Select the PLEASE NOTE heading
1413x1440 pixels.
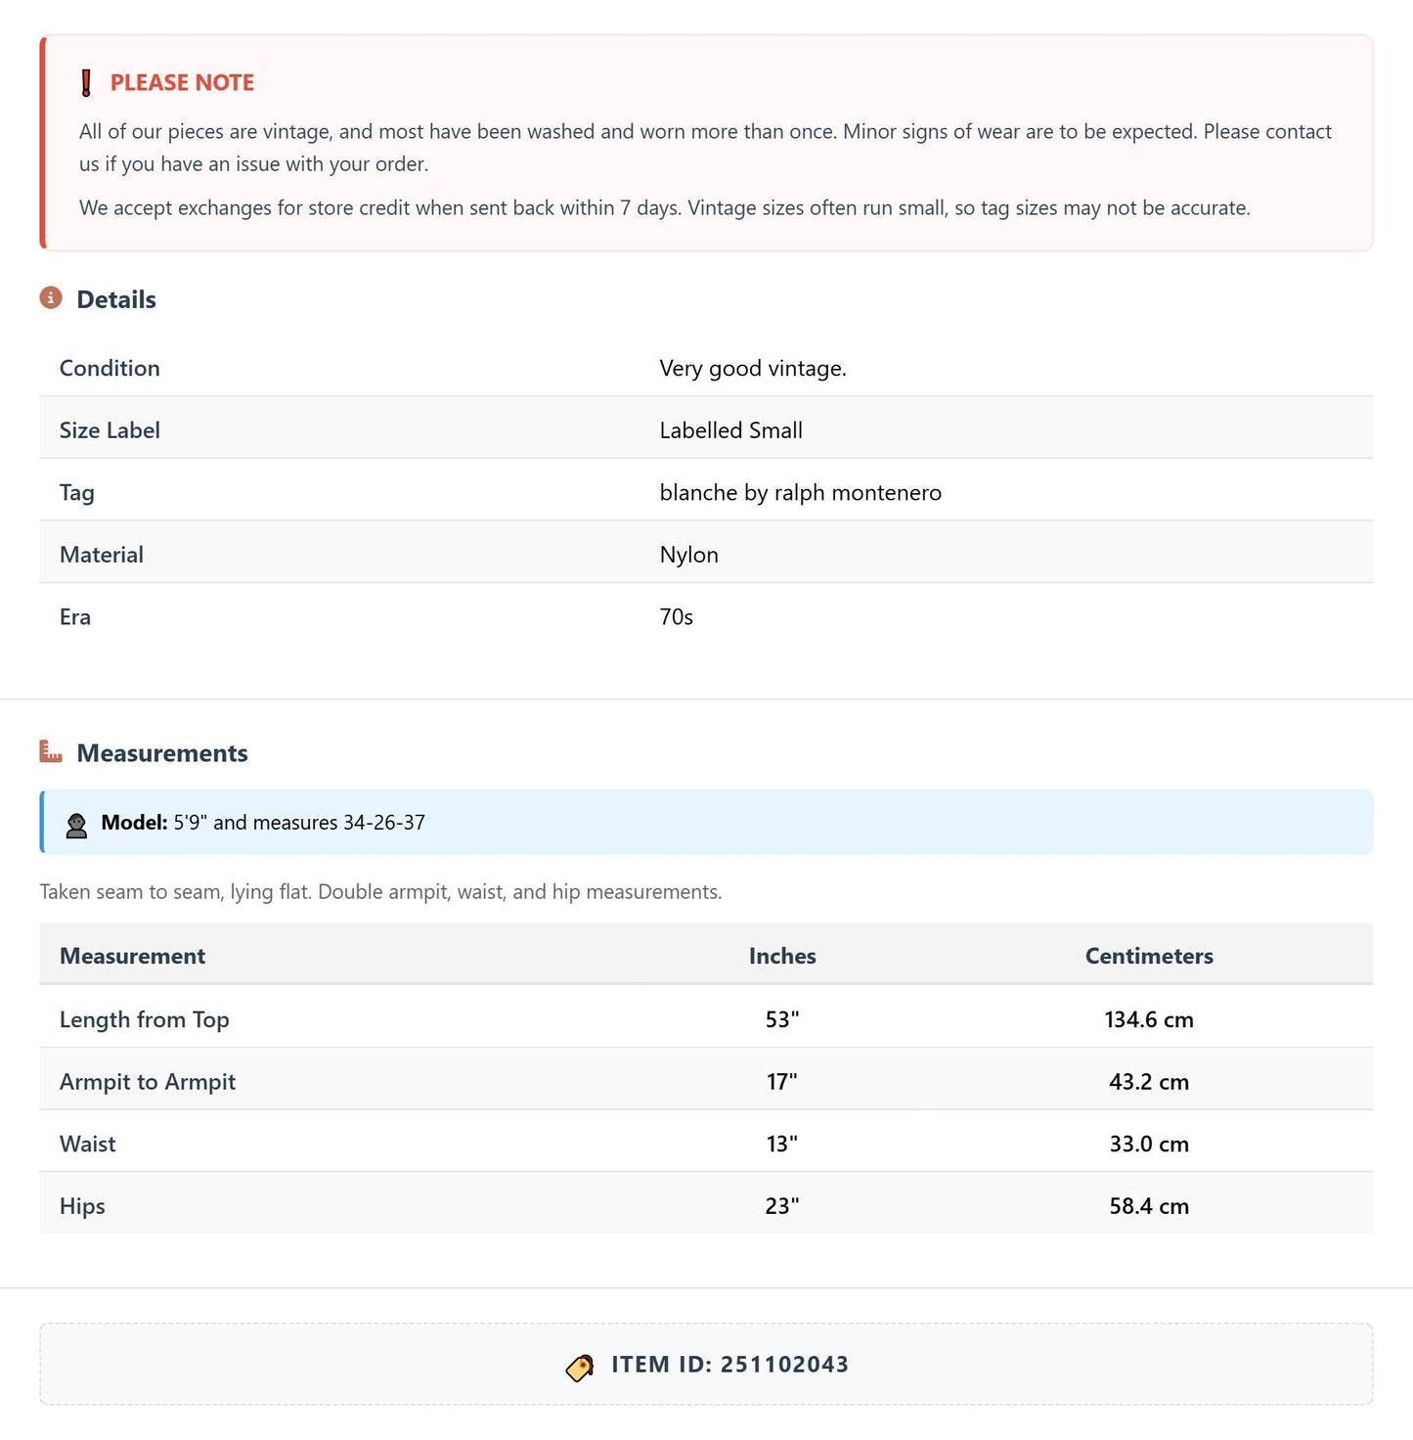(x=182, y=83)
